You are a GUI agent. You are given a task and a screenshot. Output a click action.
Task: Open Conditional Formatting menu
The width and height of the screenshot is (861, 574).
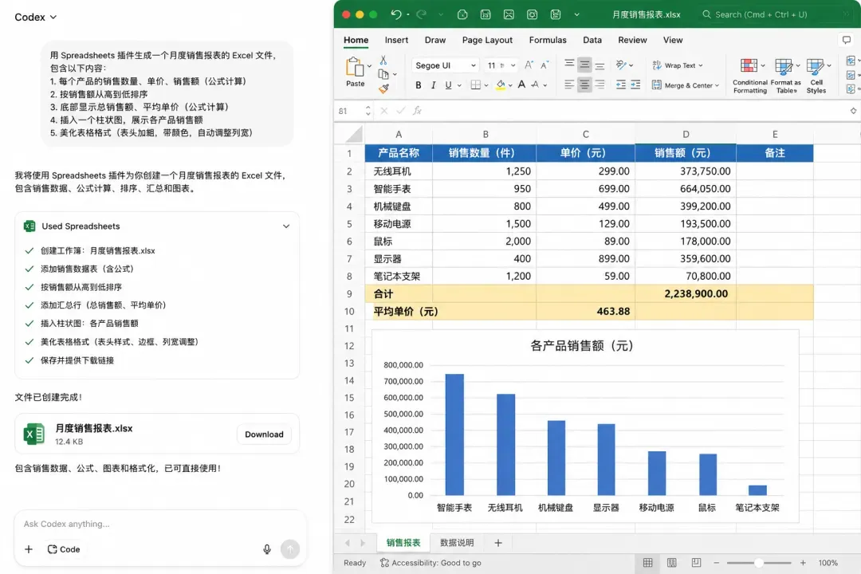(x=749, y=76)
